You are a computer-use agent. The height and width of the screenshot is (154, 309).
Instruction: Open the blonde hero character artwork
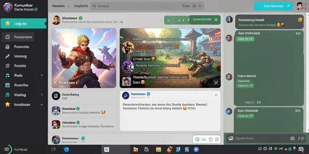pyautogui.click(x=84, y=58)
